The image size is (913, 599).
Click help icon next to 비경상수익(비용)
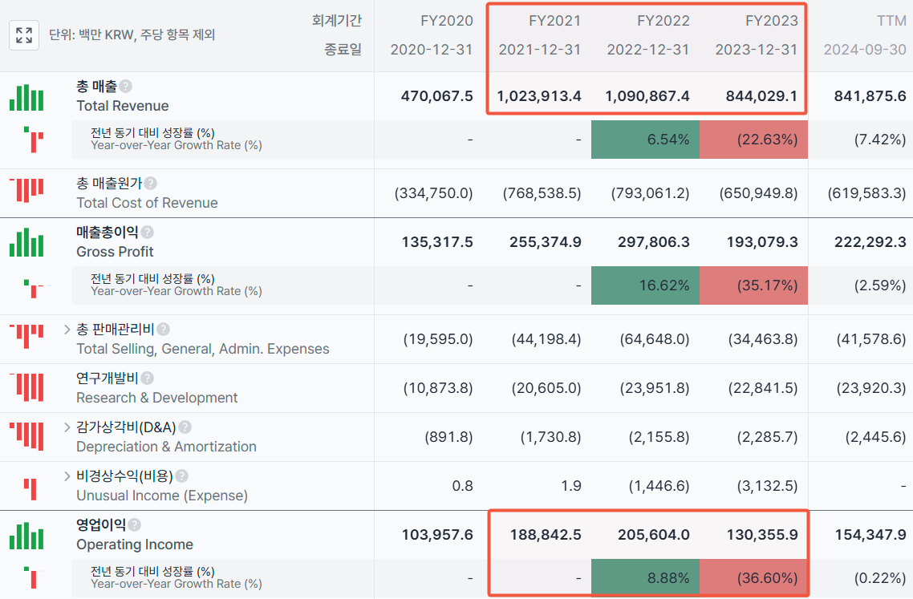pyautogui.click(x=181, y=476)
